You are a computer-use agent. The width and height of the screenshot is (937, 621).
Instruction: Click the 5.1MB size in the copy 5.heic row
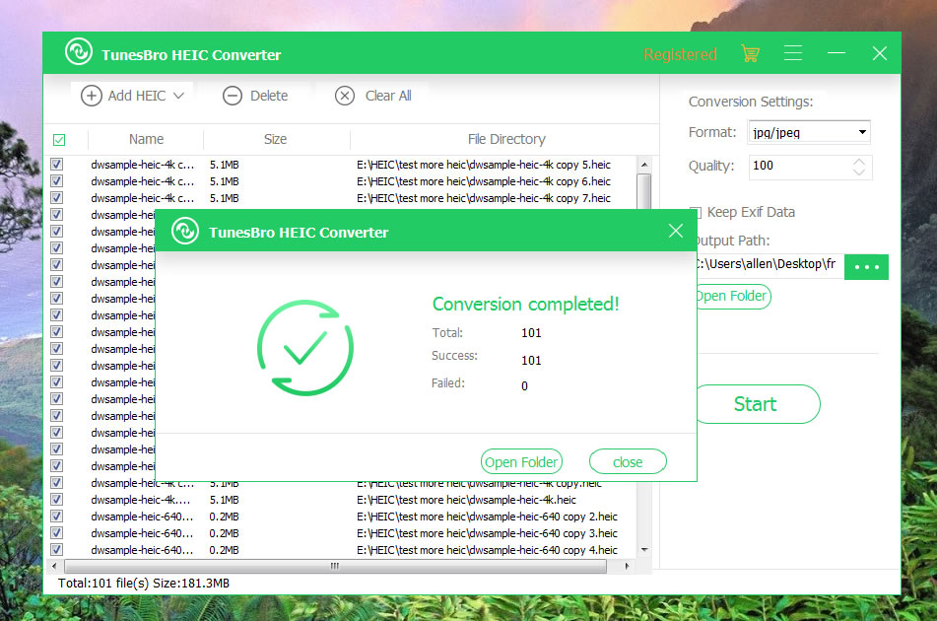click(224, 165)
